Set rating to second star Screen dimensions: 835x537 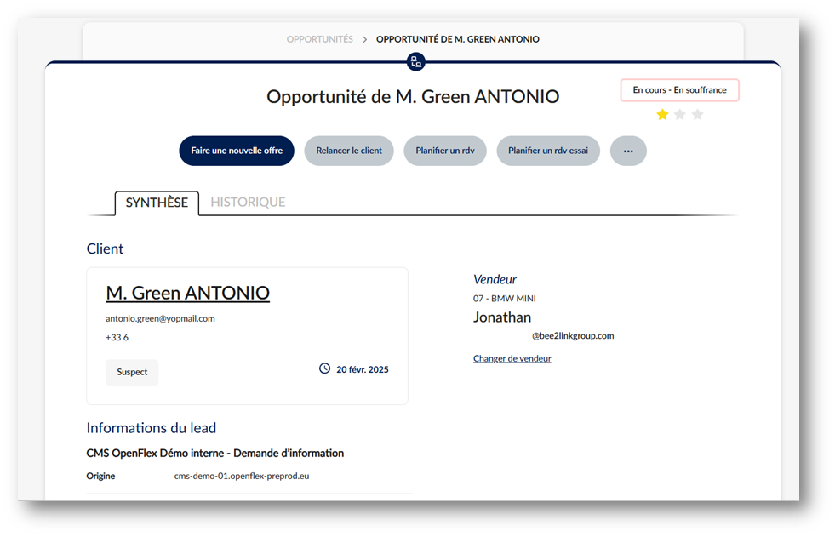pos(679,114)
